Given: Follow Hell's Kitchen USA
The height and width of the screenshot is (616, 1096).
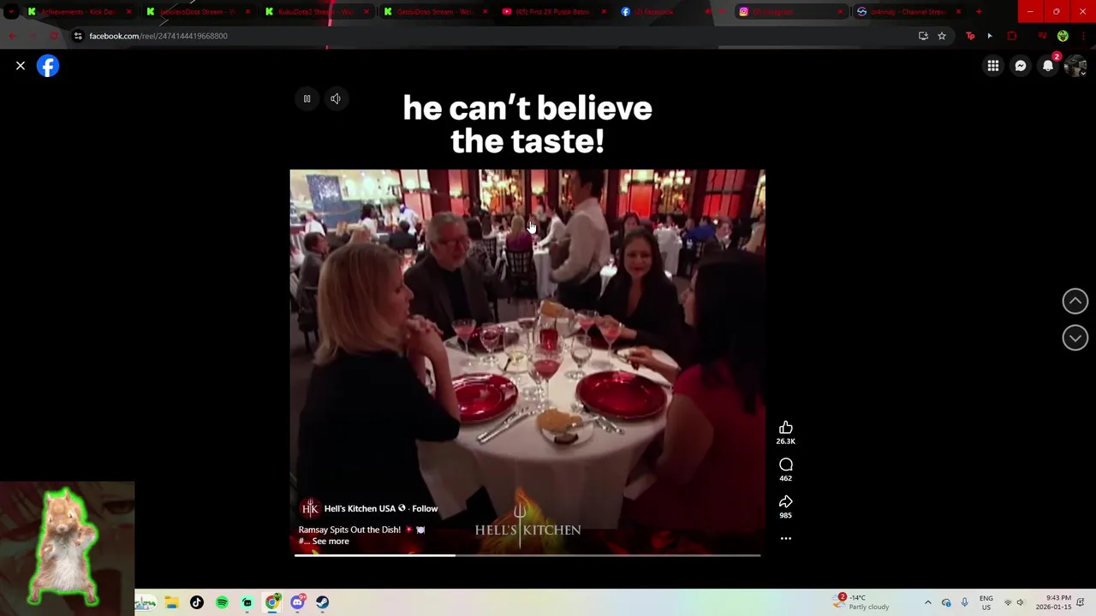Looking at the screenshot, I should click(x=425, y=509).
